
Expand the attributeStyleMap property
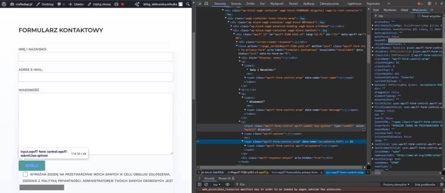(372, 25)
